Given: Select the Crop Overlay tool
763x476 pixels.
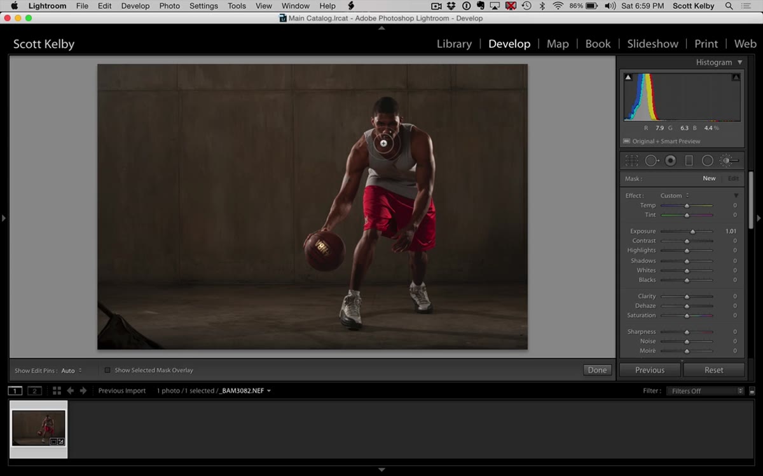Looking at the screenshot, I should 631,161.
